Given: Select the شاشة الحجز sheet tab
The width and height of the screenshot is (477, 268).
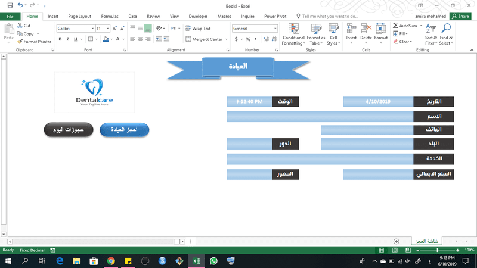Looking at the screenshot, I should [427, 241].
